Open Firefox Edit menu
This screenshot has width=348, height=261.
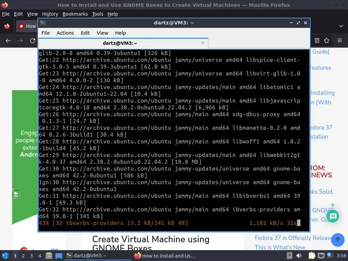coord(18,14)
